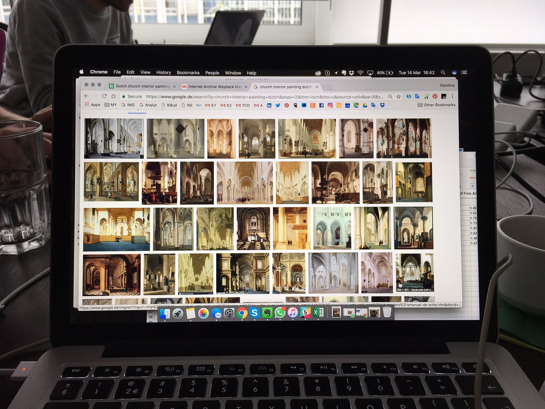This screenshot has height=409, width=545.
Task: Open the Trash in the Dock
Action: 387,312
